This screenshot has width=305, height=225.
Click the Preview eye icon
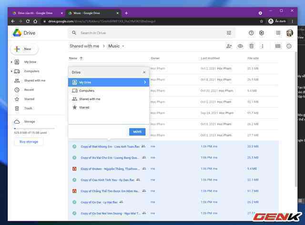(x=240, y=46)
